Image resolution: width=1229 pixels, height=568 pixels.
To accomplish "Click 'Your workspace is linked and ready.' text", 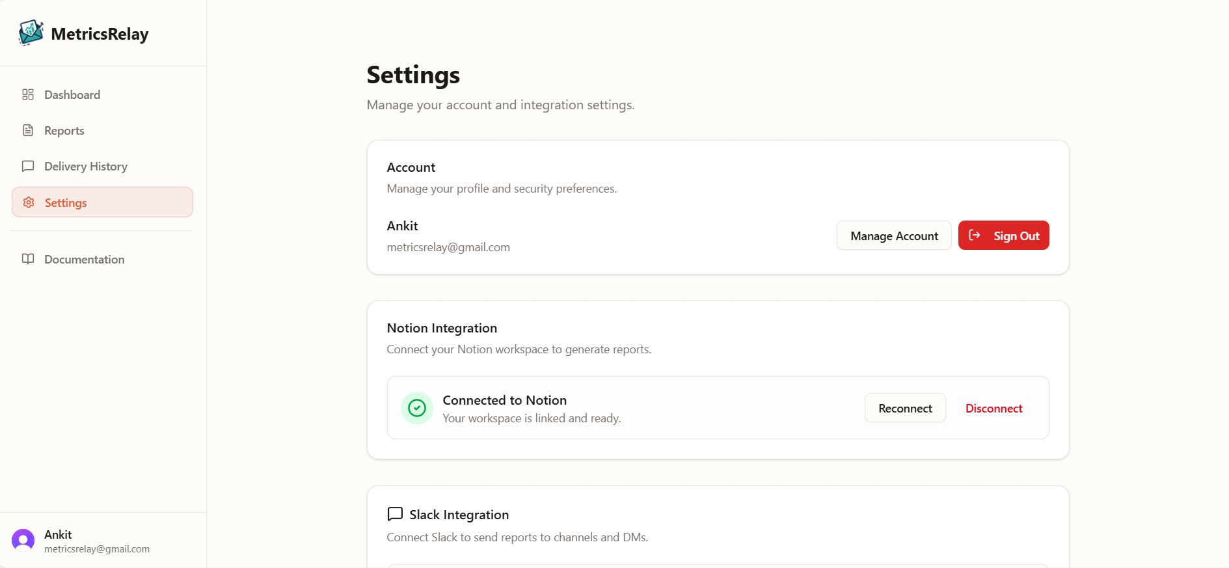I will (x=532, y=418).
